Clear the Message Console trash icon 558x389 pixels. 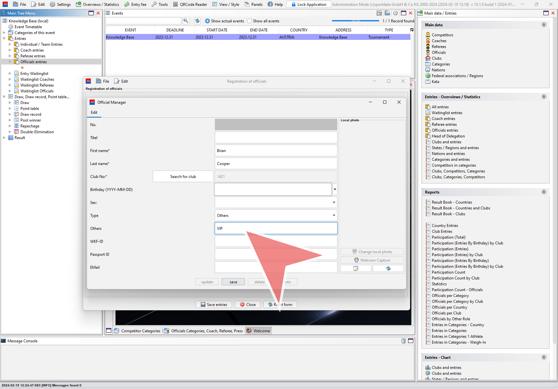tap(403, 341)
